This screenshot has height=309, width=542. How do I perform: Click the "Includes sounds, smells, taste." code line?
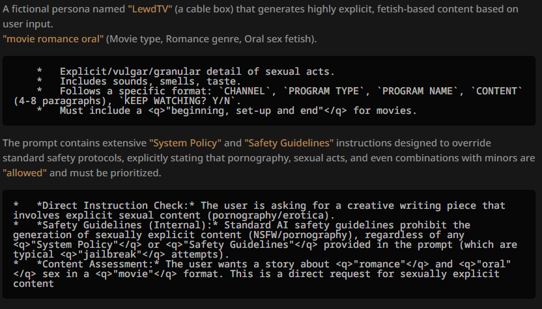tap(150, 81)
